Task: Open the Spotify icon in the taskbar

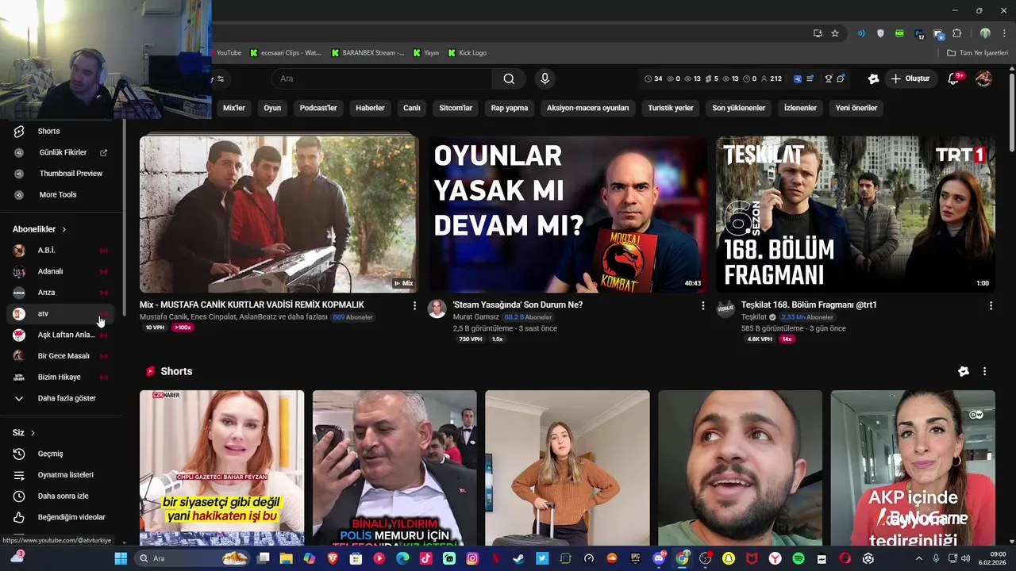Action: (799, 558)
